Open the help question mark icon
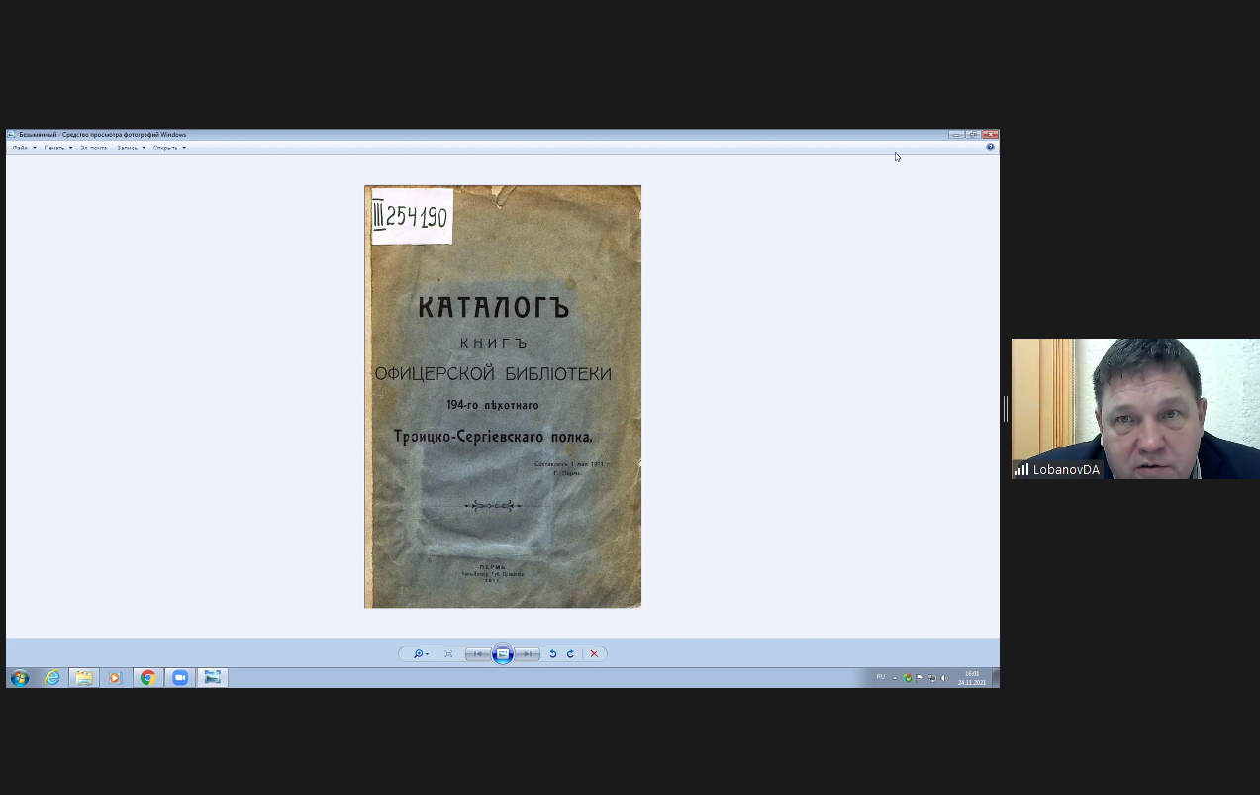1260x795 pixels. pos(990,148)
